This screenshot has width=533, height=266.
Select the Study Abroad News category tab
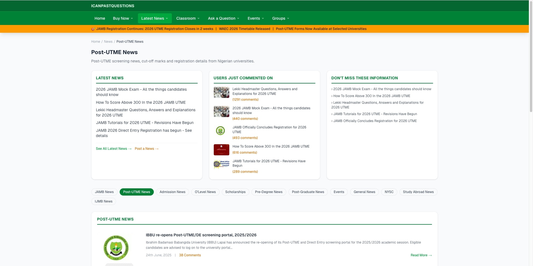click(418, 192)
